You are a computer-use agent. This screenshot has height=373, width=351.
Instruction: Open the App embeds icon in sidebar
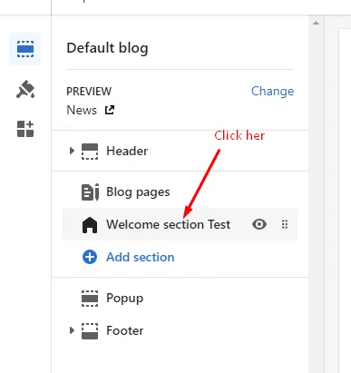[25, 129]
